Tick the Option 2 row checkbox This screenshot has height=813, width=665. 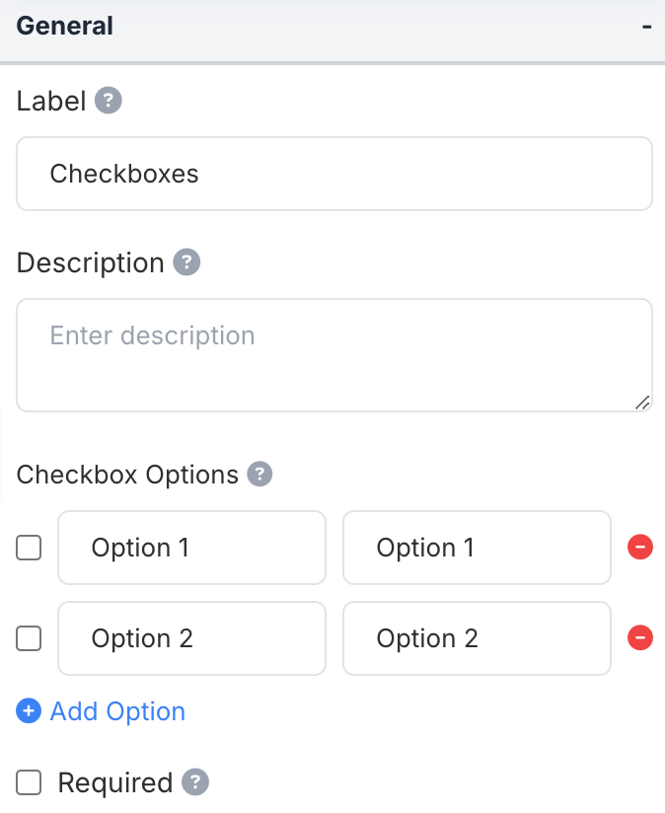pos(30,638)
